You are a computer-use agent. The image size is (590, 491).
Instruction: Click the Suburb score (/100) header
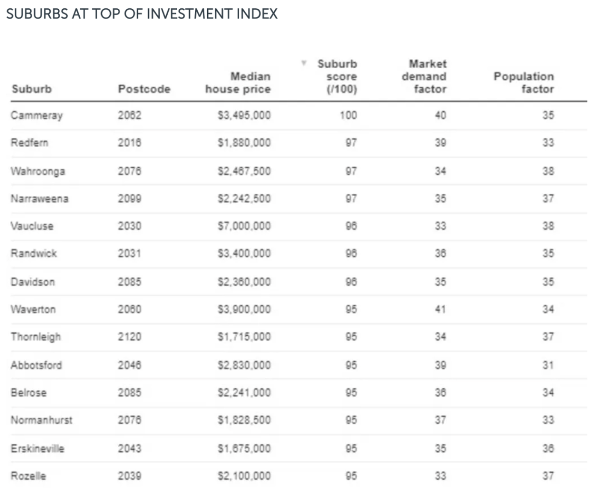[337, 76]
